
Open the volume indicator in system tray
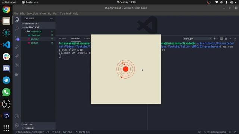(221, 2)
